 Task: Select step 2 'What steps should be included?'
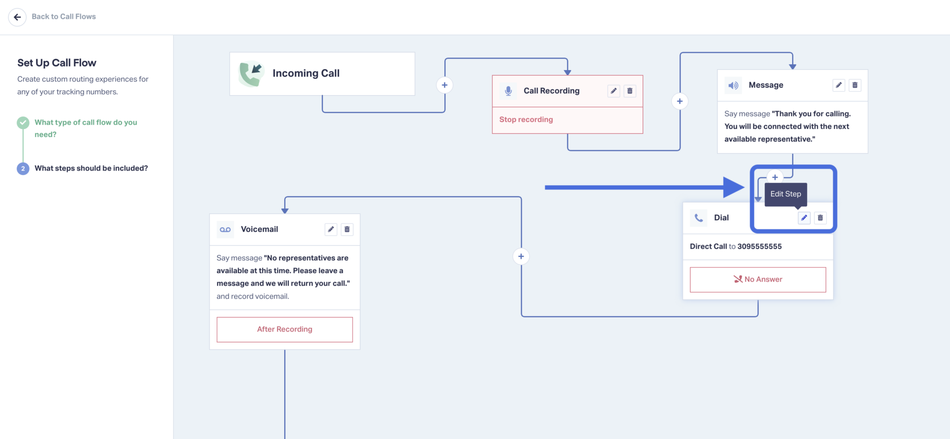(91, 168)
